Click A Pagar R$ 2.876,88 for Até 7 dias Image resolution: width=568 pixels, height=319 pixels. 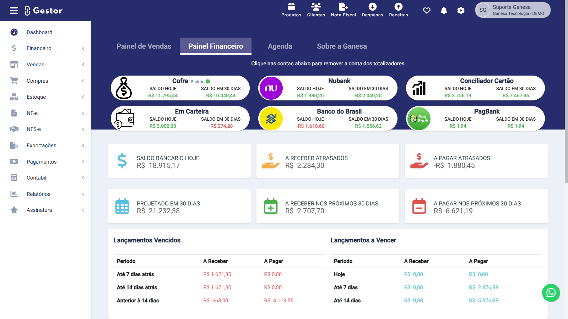tap(483, 287)
